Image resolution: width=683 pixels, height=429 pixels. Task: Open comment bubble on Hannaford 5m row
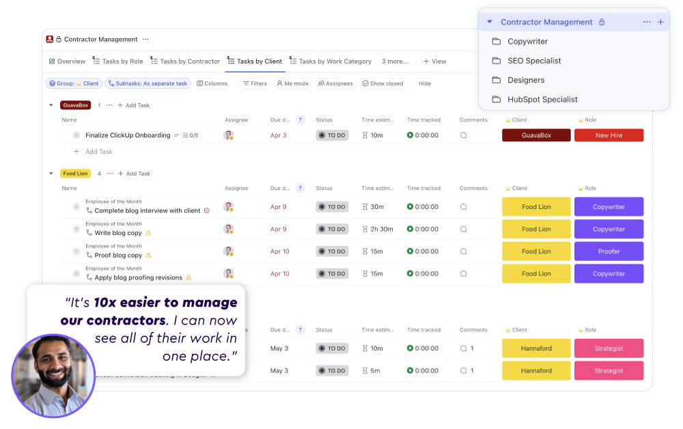(x=464, y=371)
